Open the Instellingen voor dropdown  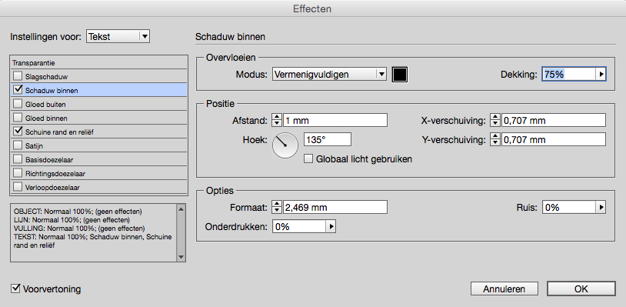(118, 37)
